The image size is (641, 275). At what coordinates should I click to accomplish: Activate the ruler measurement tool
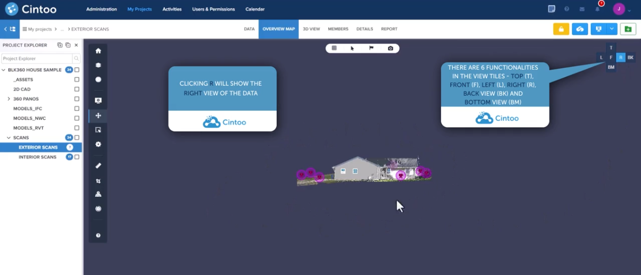(98, 166)
